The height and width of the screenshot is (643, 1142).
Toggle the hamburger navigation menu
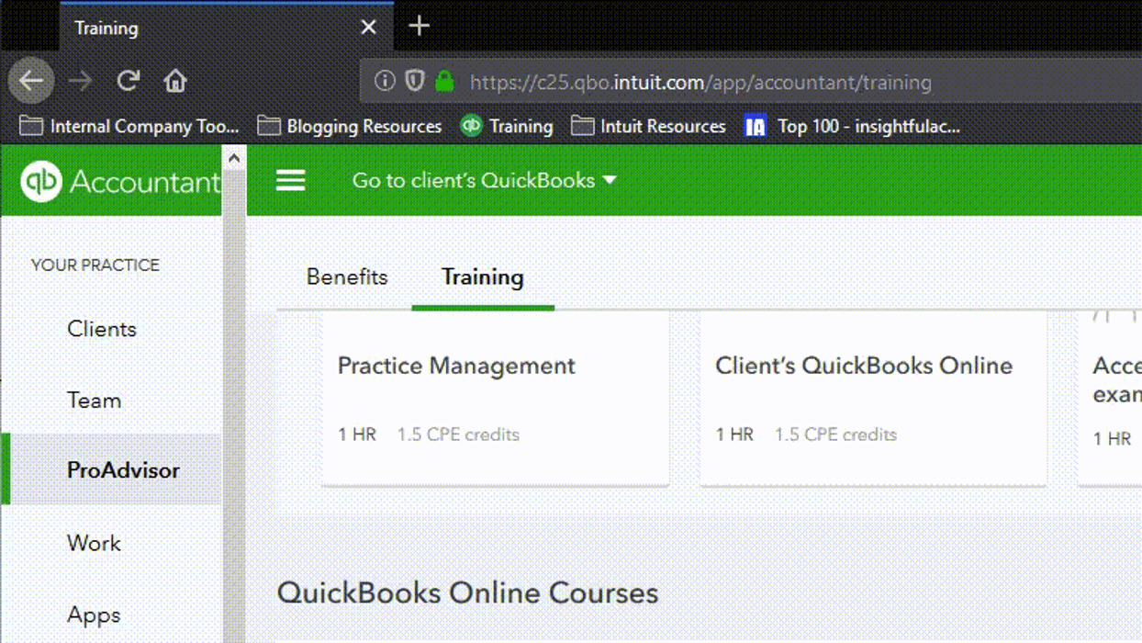click(x=290, y=180)
